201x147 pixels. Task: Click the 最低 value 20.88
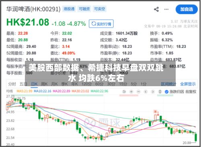tap(23, 40)
